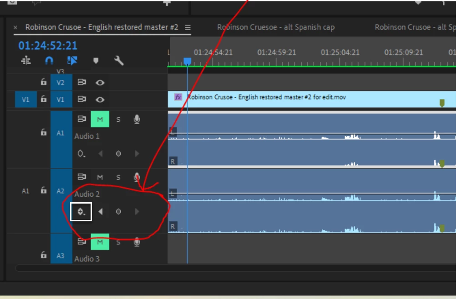This screenshot has height=299, width=457.
Task: Select English restored master #2 sequence tab
Action: [102, 27]
